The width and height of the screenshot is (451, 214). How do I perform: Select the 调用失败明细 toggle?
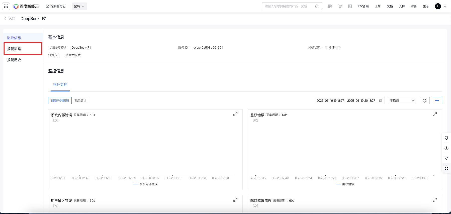coord(60,100)
